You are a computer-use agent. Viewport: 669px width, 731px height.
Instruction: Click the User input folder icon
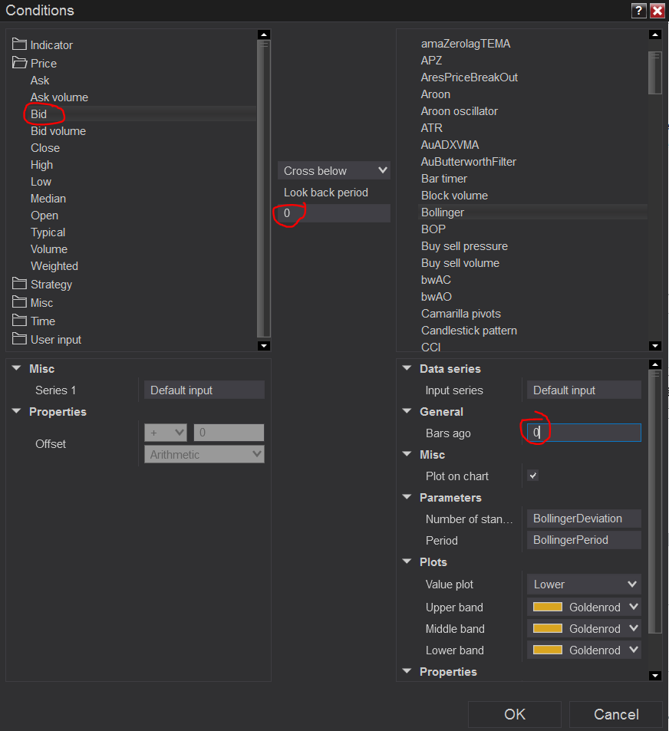click(19, 339)
